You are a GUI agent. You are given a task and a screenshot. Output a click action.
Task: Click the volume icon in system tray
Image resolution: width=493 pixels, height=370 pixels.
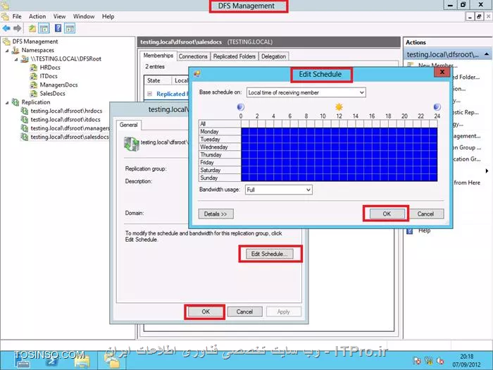pos(440,361)
